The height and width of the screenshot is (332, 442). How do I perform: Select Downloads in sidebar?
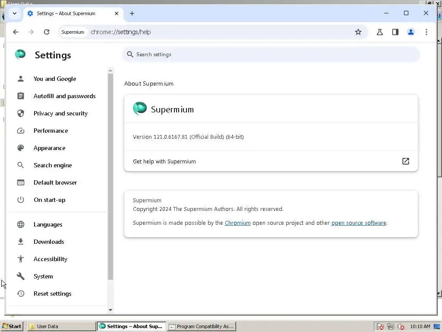pos(49,242)
